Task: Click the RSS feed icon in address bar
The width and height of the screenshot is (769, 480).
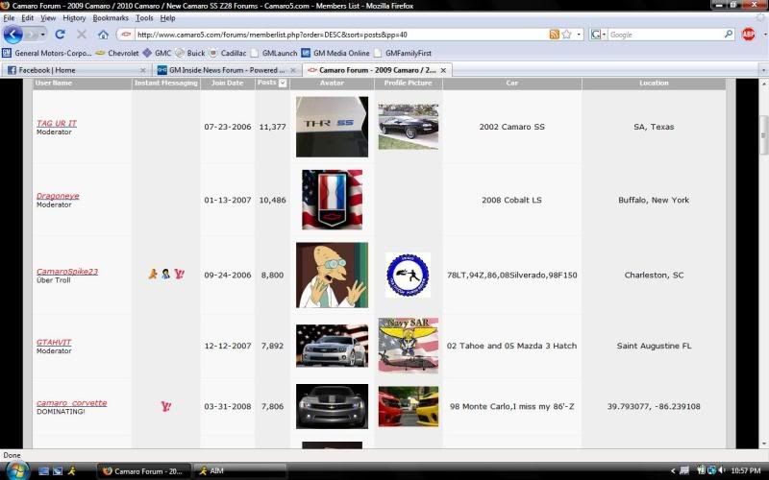Action: point(555,35)
